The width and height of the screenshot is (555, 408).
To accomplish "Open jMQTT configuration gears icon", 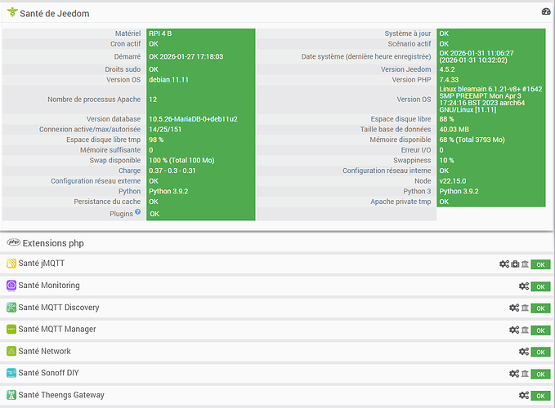I will [504, 264].
